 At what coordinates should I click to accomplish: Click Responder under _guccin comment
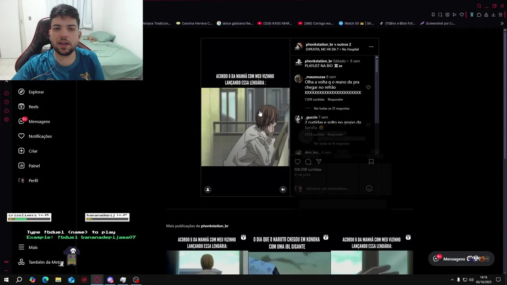335,135
